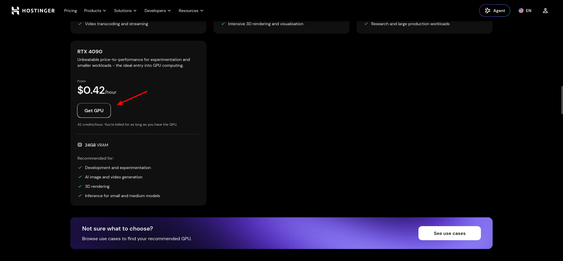Click 'Video transcoding and streaming' text
The image size is (563, 261).
pos(116,24)
